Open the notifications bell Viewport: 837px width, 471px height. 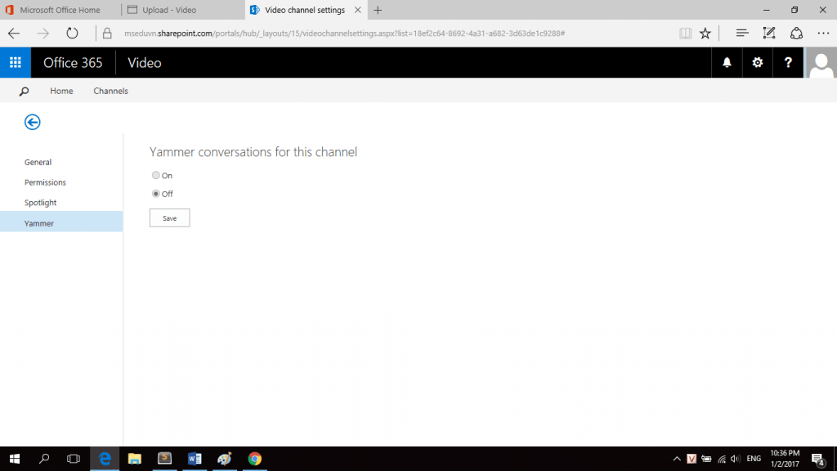[x=727, y=62]
